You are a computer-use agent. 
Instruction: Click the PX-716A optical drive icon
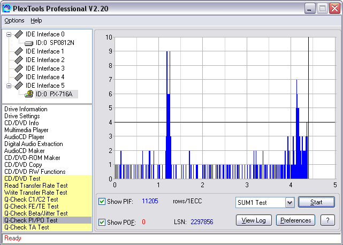coord(29,94)
